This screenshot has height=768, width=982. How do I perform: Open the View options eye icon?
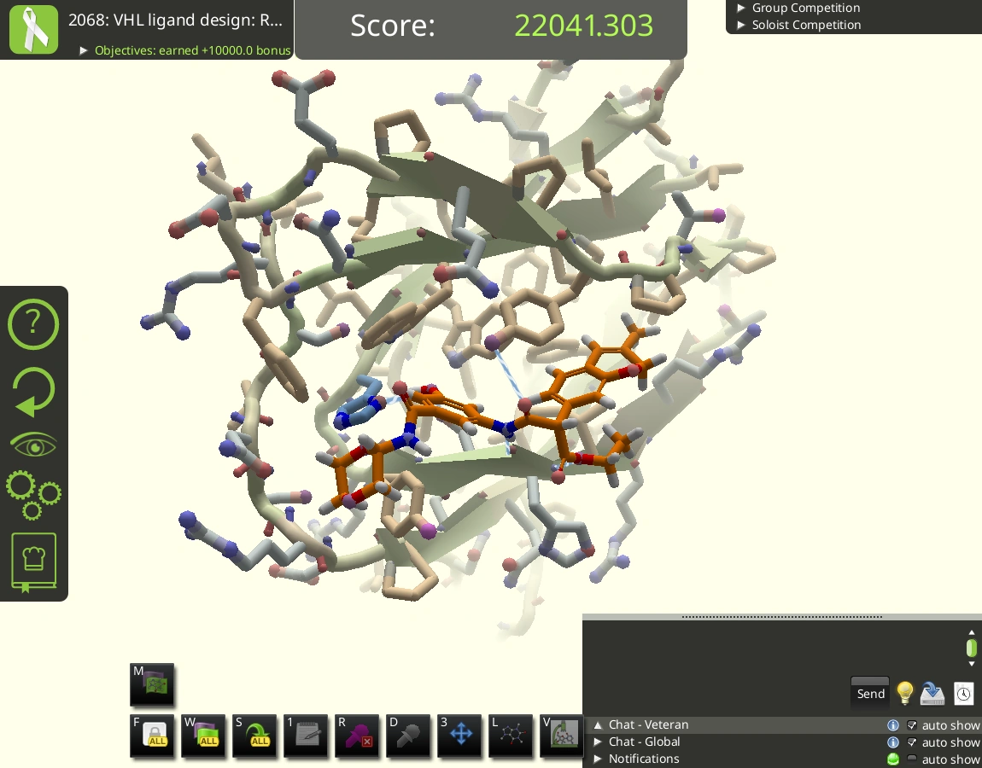pos(33,443)
